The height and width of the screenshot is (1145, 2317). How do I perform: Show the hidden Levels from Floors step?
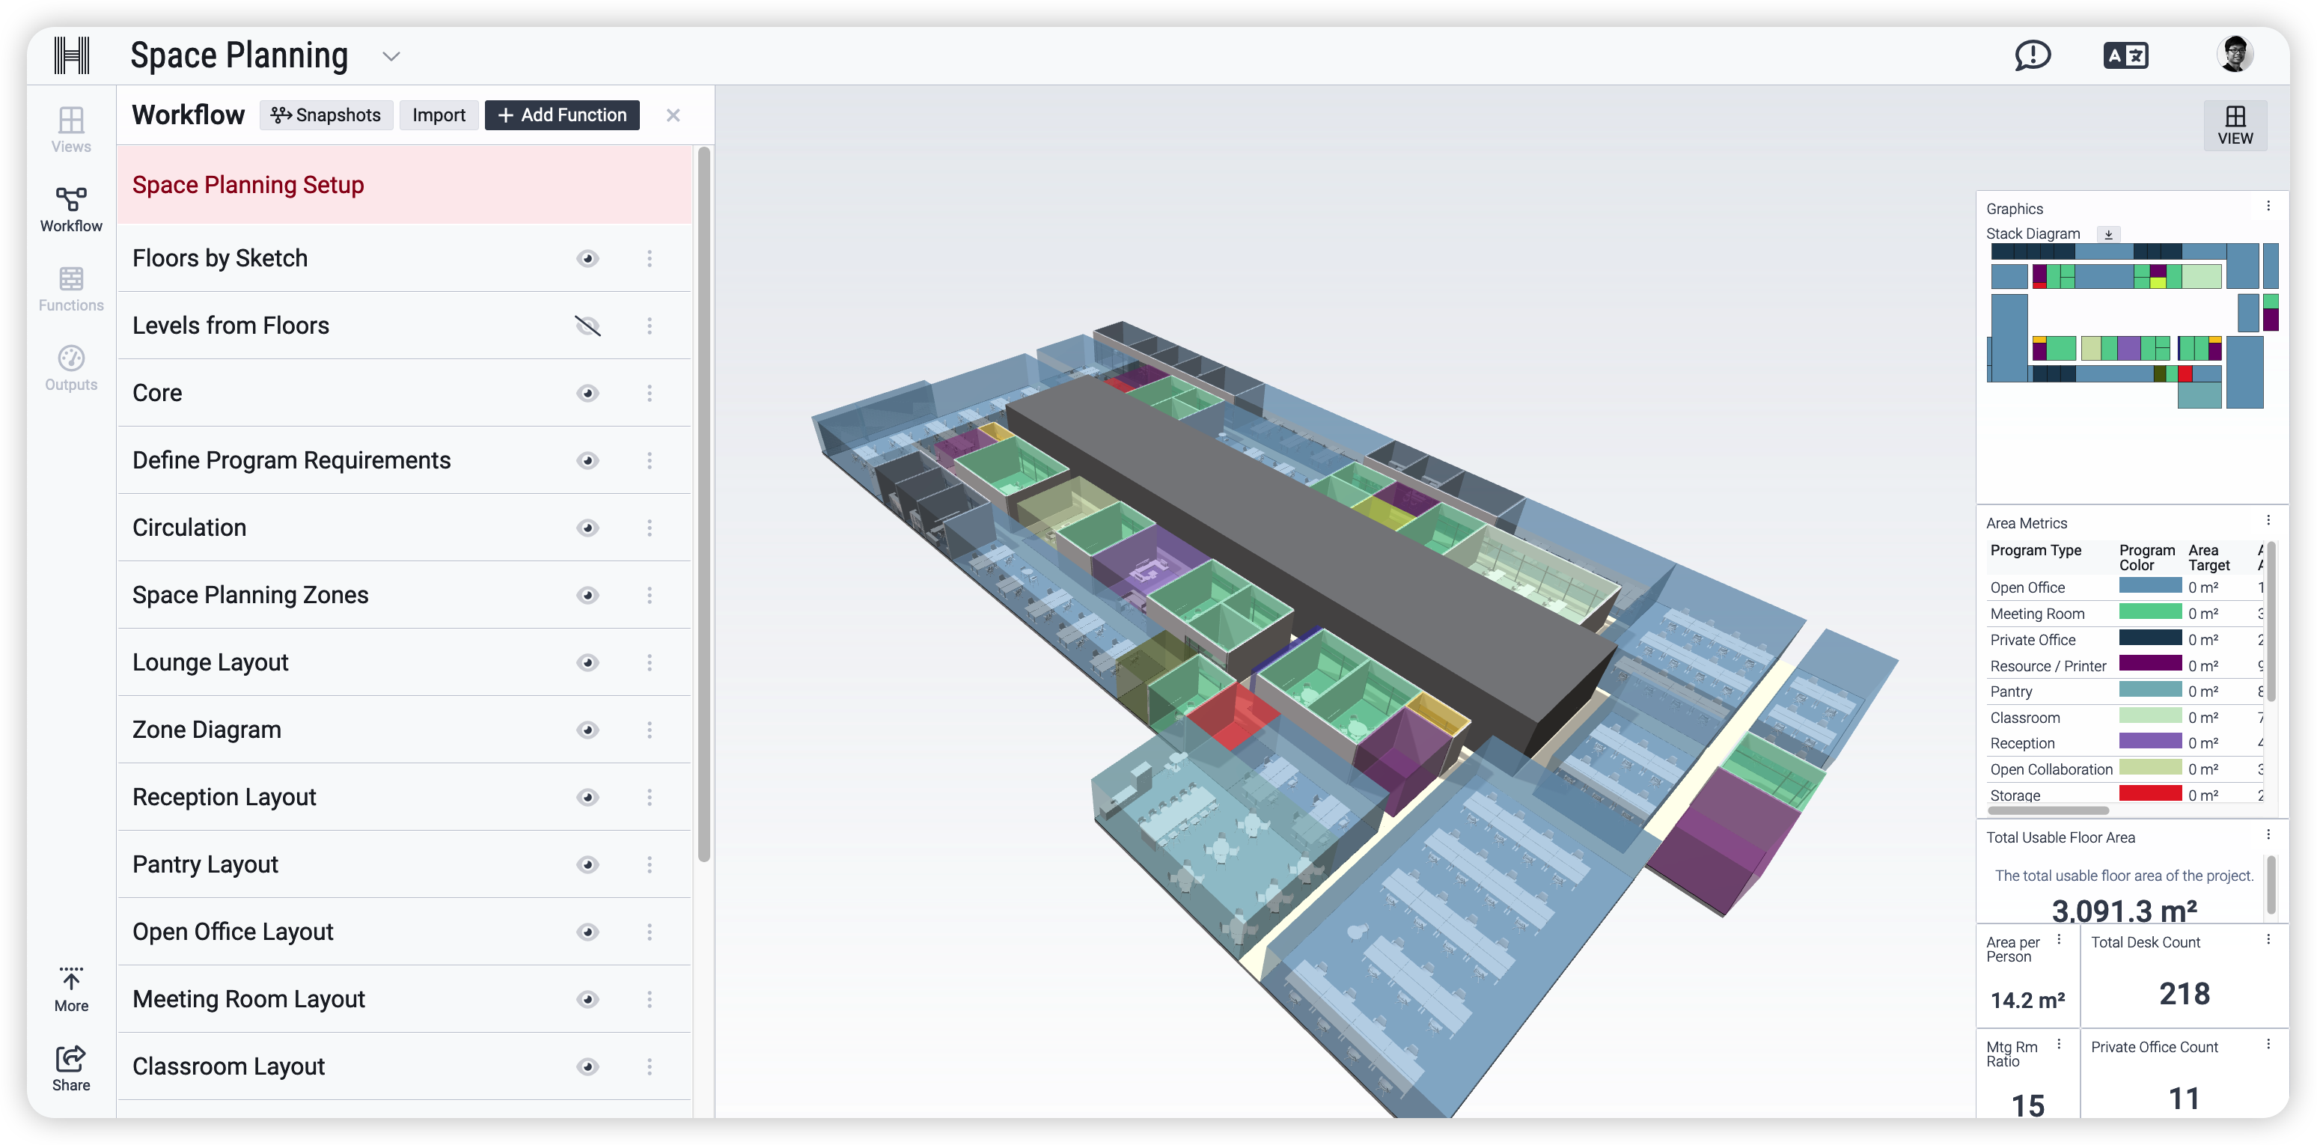587,326
